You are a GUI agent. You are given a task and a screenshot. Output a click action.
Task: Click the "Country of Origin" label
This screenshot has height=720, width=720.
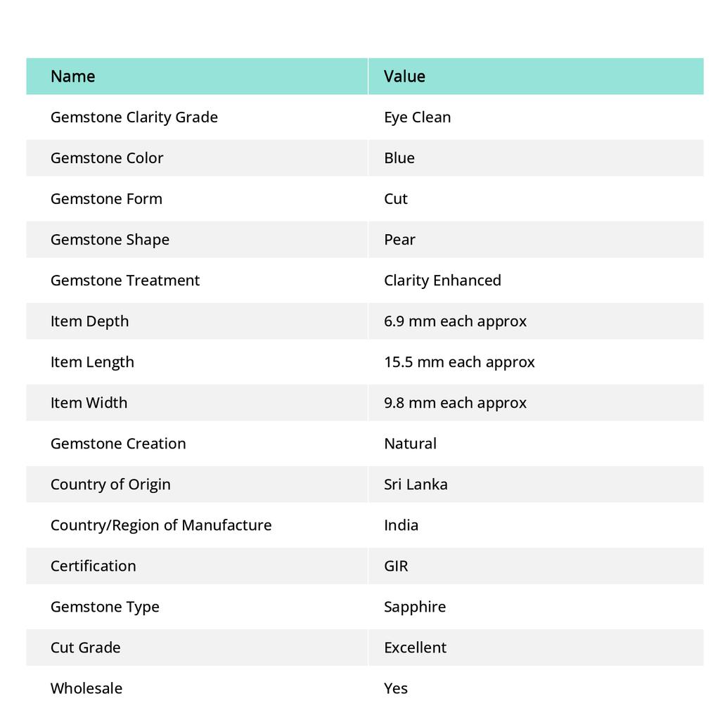110,484
